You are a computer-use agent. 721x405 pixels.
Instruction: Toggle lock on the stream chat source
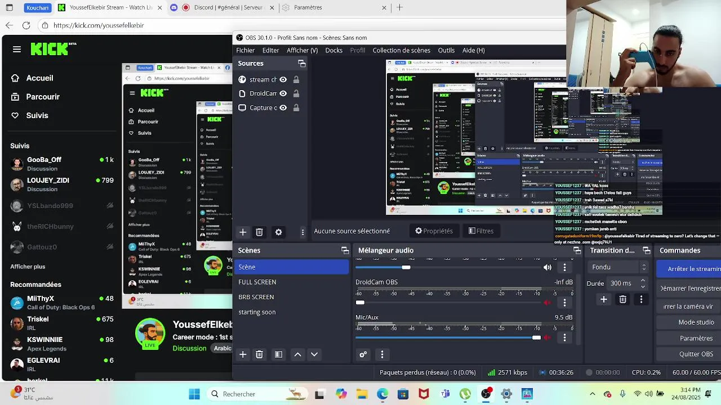(296, 79)
